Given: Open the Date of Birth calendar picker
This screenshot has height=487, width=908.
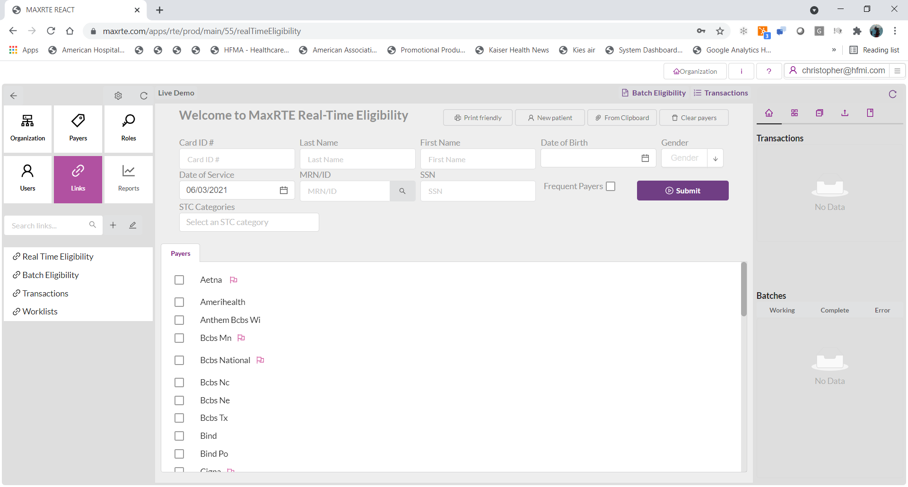Looking at the screenshot, I should click(645, 158).
